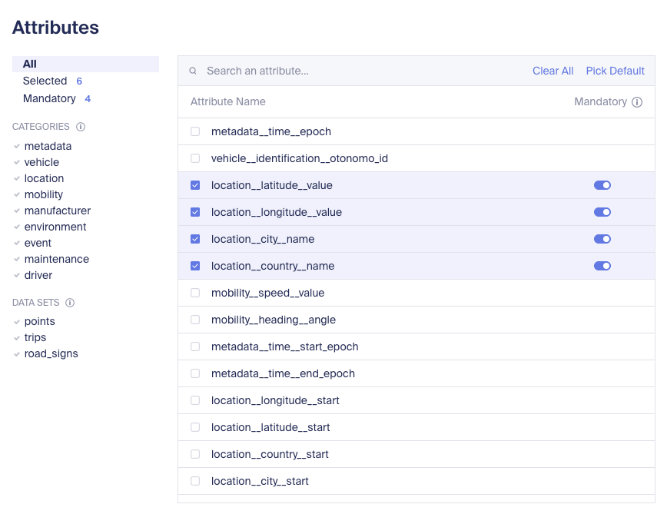The width and height of the screenshot is (667, 514).
Task: Toggle mandatory switch for location__country__name
Action: coord(602,266)
